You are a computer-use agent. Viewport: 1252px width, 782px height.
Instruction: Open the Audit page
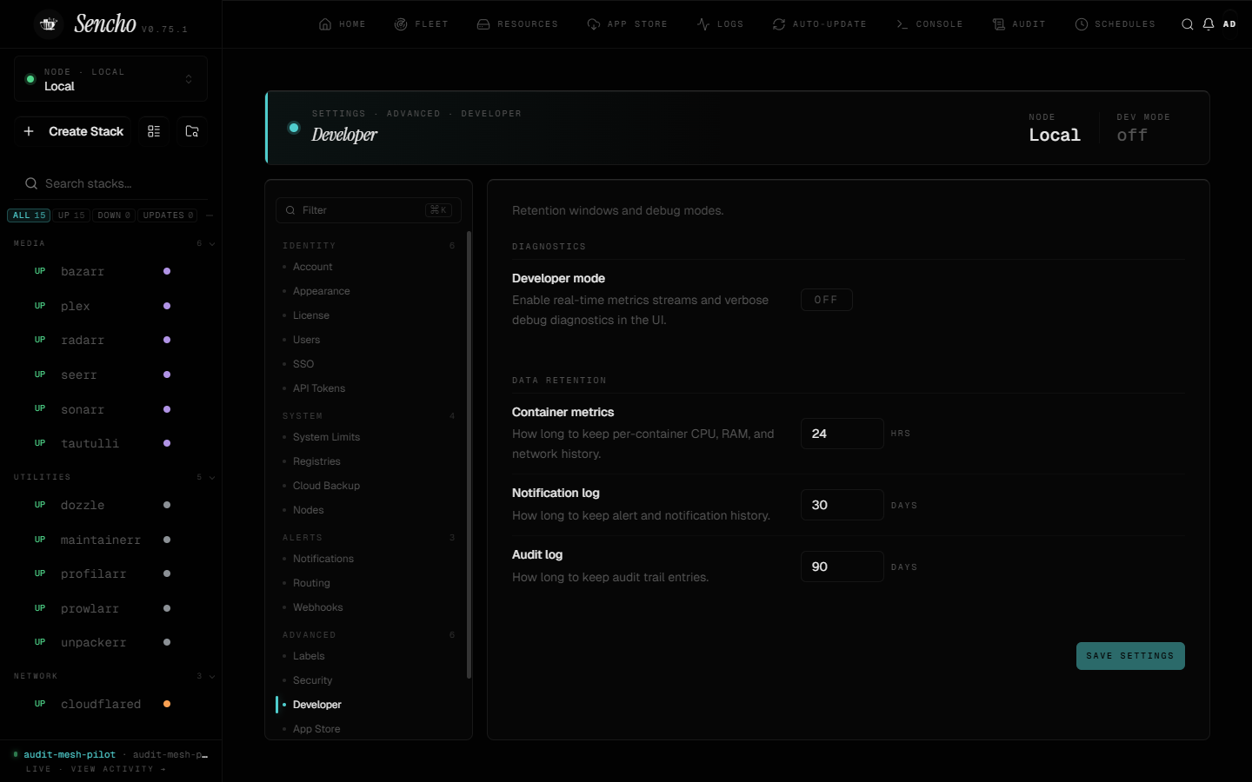[1020, 24]
